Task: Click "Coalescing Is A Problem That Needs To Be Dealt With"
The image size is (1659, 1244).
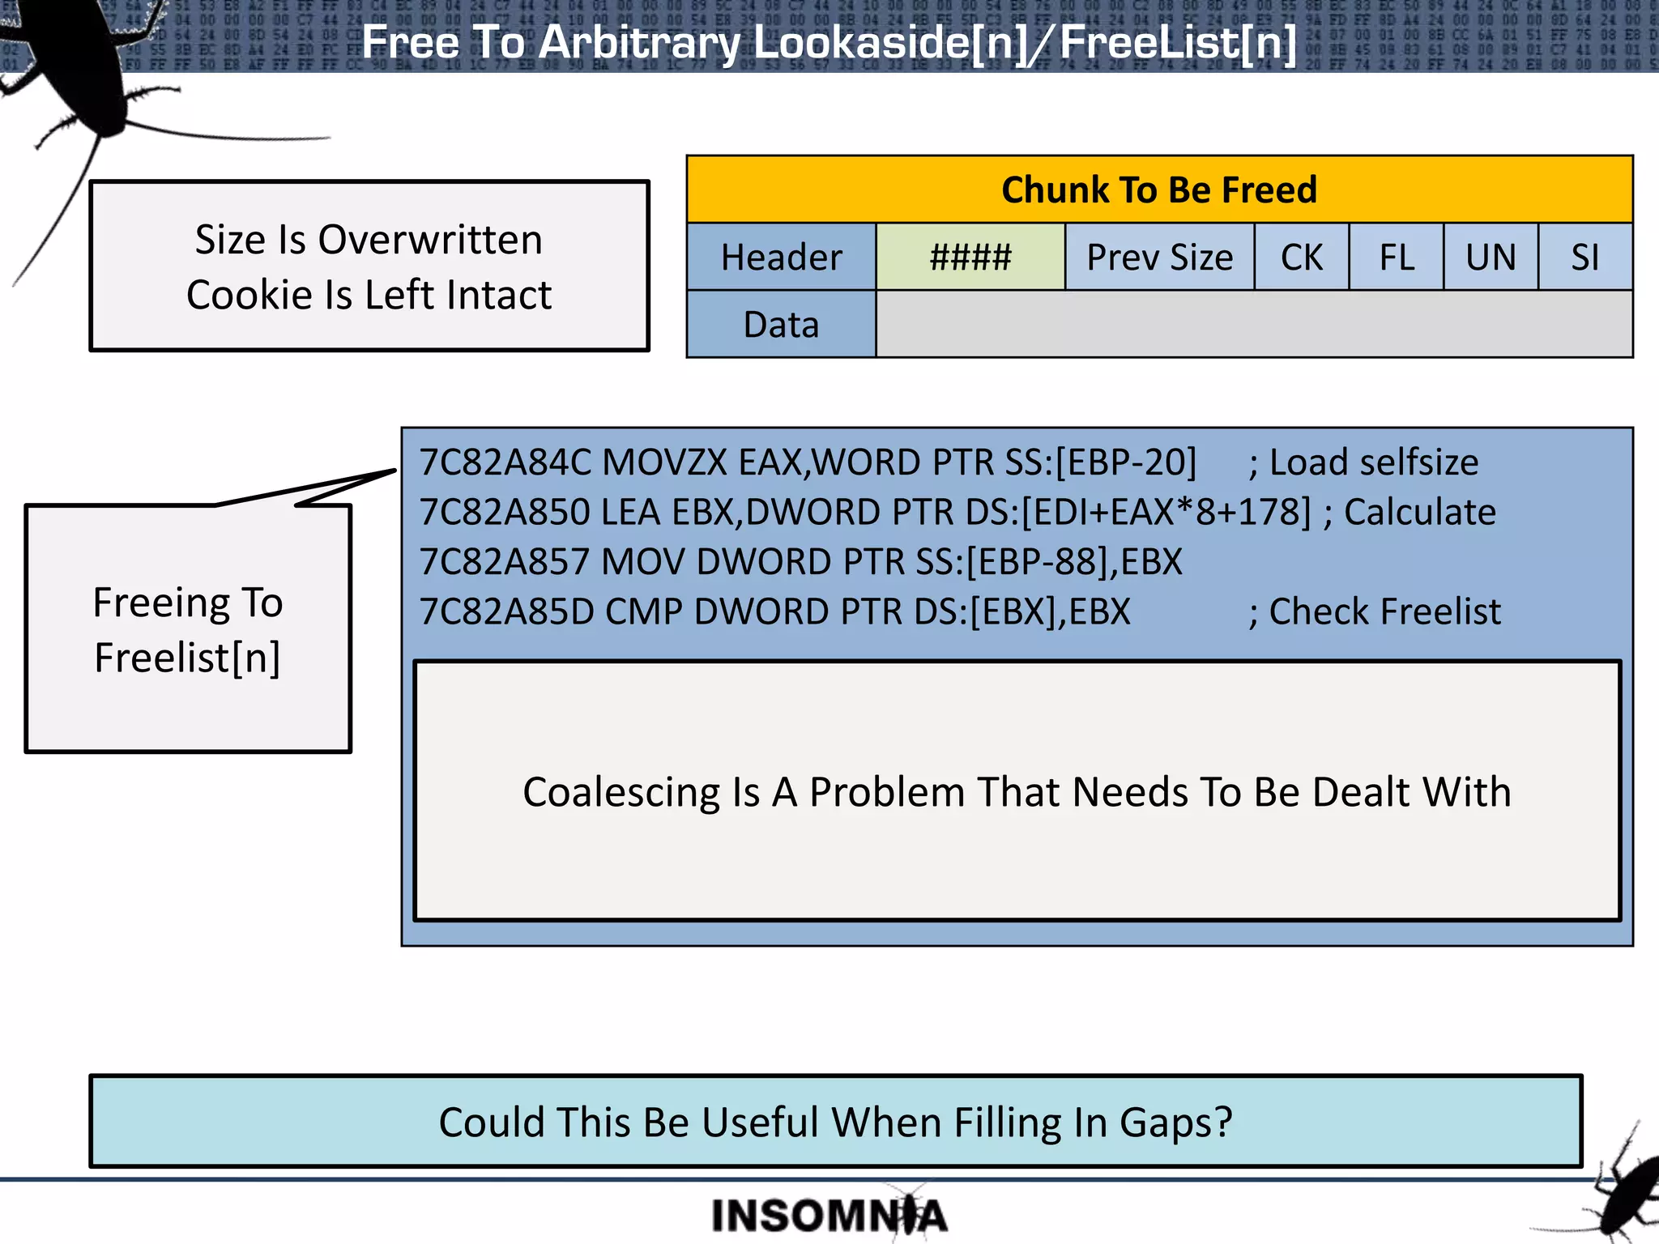Action: point(1017,791)
